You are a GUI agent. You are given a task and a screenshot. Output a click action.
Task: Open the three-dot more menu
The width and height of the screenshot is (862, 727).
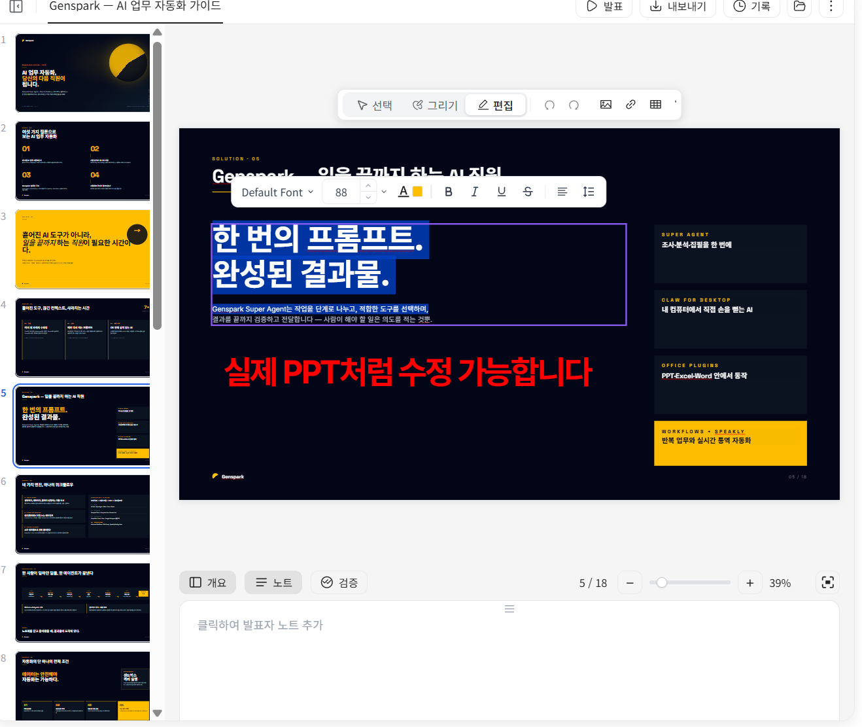pos(831,7)
